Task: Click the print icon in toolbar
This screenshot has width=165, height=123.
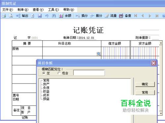Action: tap(4, 16)
